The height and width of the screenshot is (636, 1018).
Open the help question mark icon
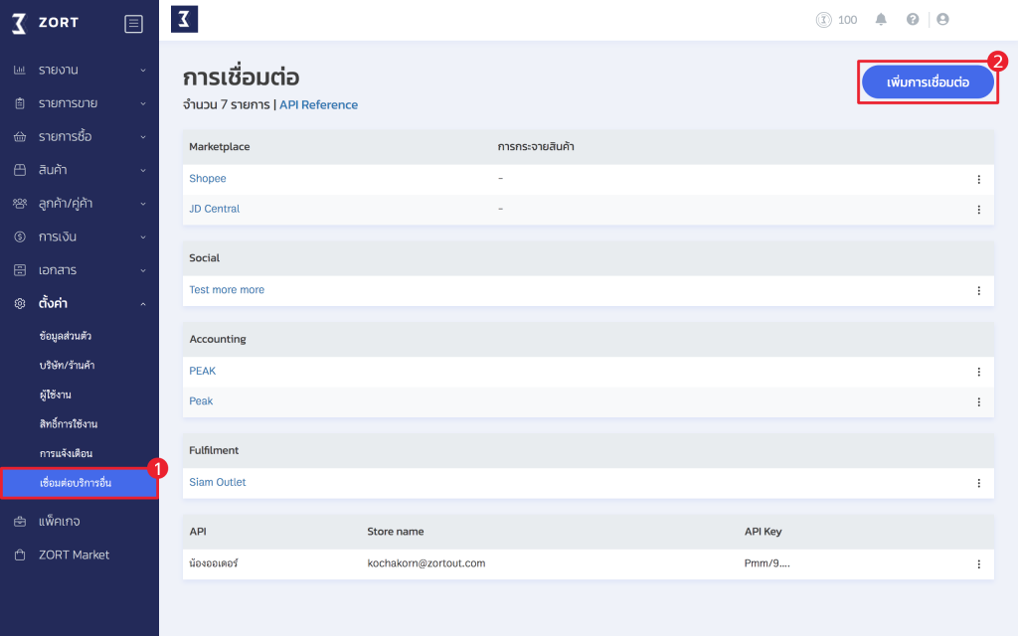[913, 20]
